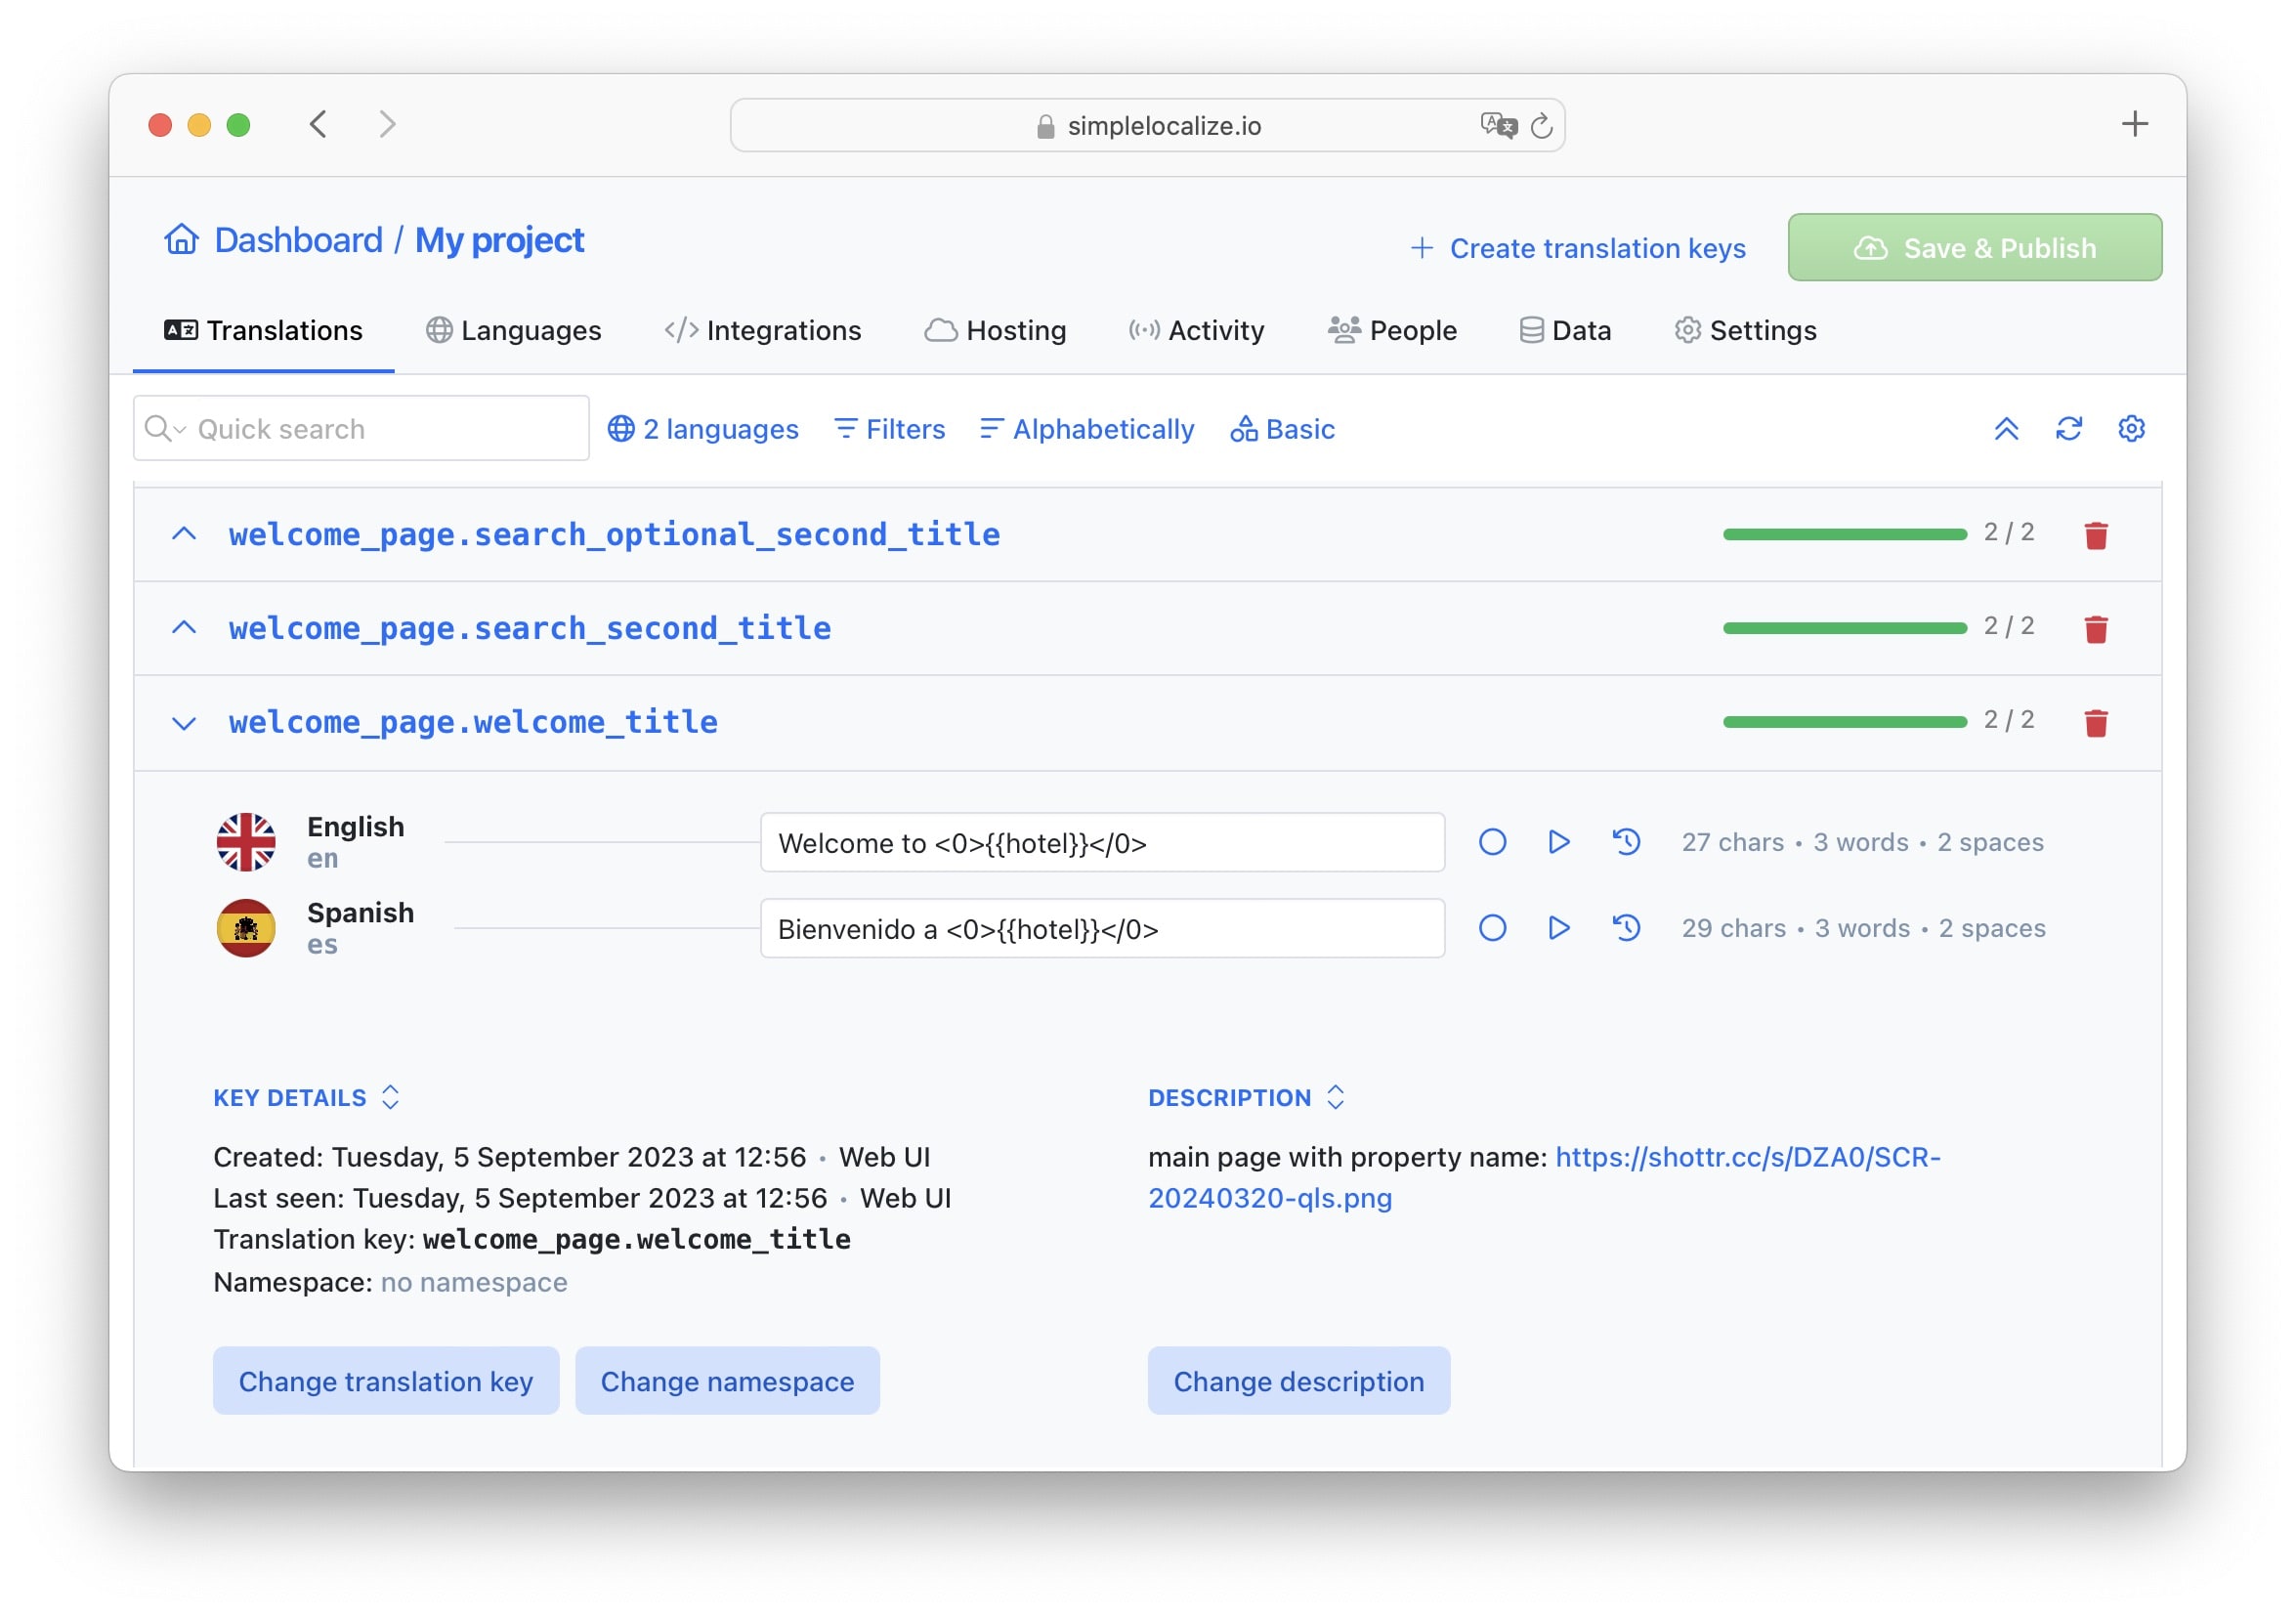Click progress bar of welcome_page.welcome_title
2296x1616 pixels.
(1844, 722)
